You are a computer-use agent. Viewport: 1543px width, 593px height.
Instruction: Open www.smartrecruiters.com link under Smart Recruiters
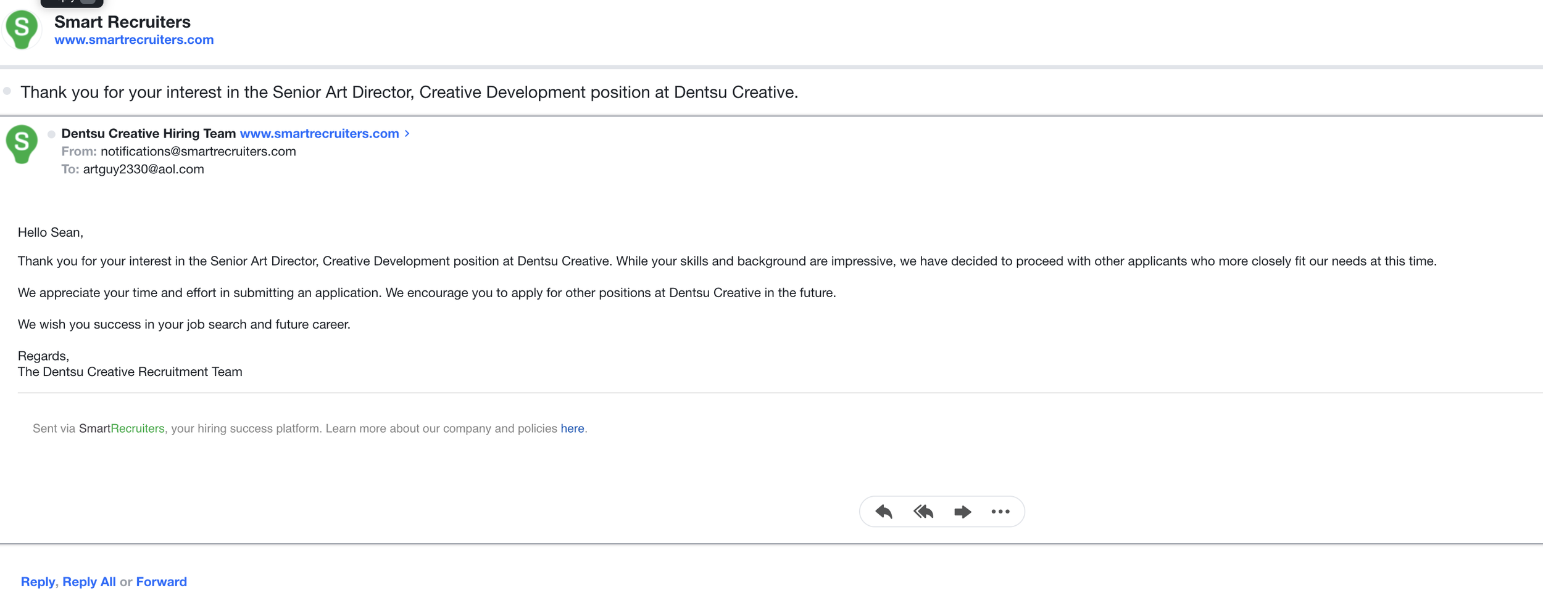click(x=134, y=39)
